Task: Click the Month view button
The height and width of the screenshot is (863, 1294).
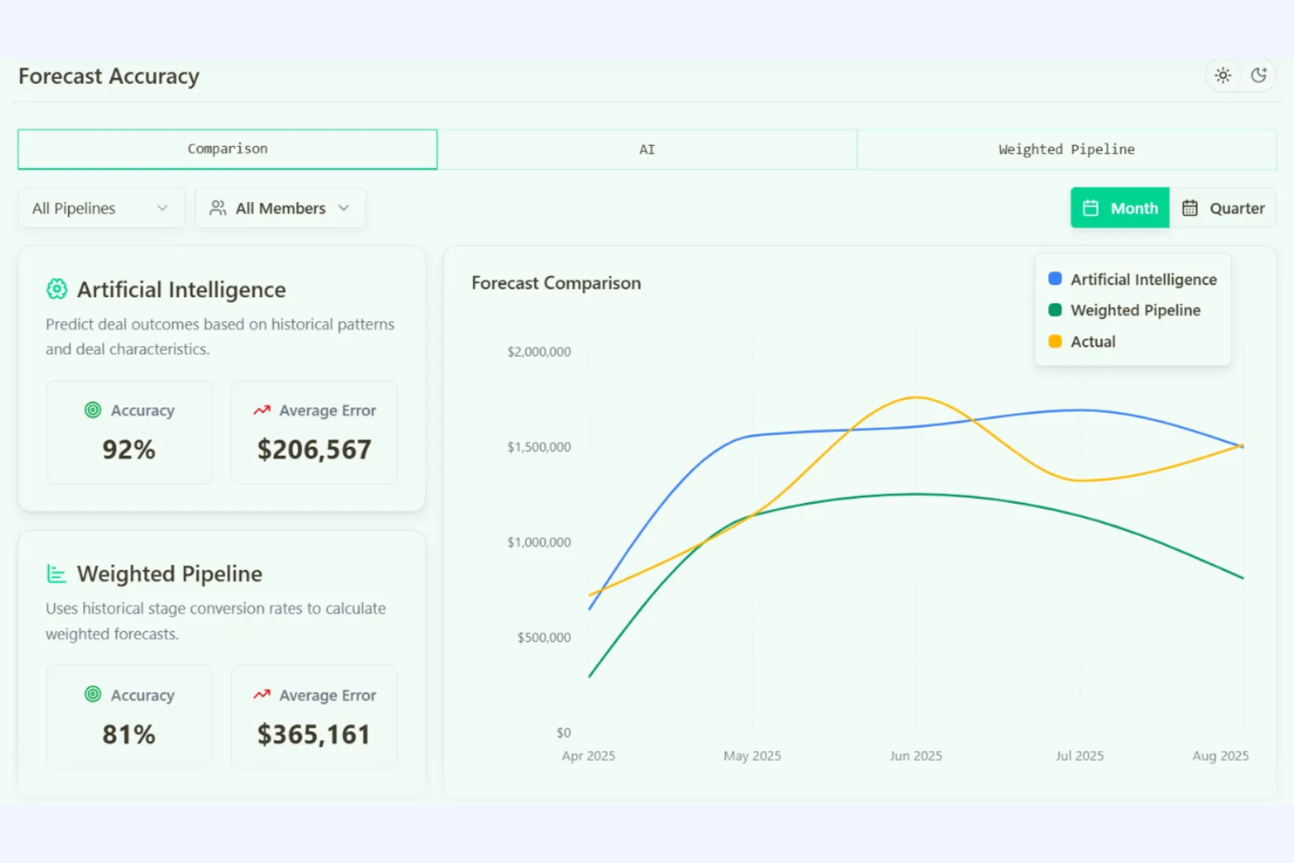Action: [x=1119, y=207]
